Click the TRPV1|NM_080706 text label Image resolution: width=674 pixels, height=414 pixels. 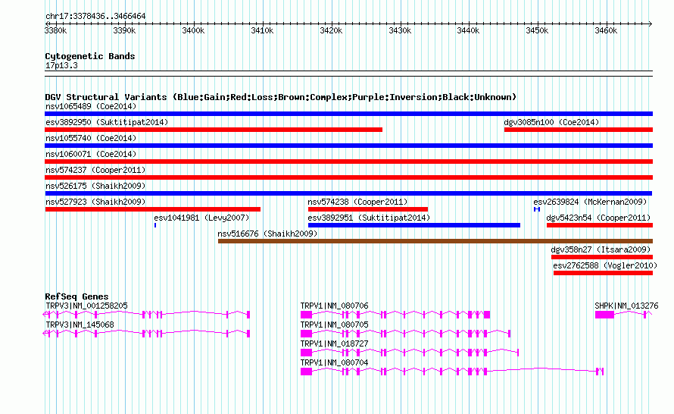[x=335, y=306]
